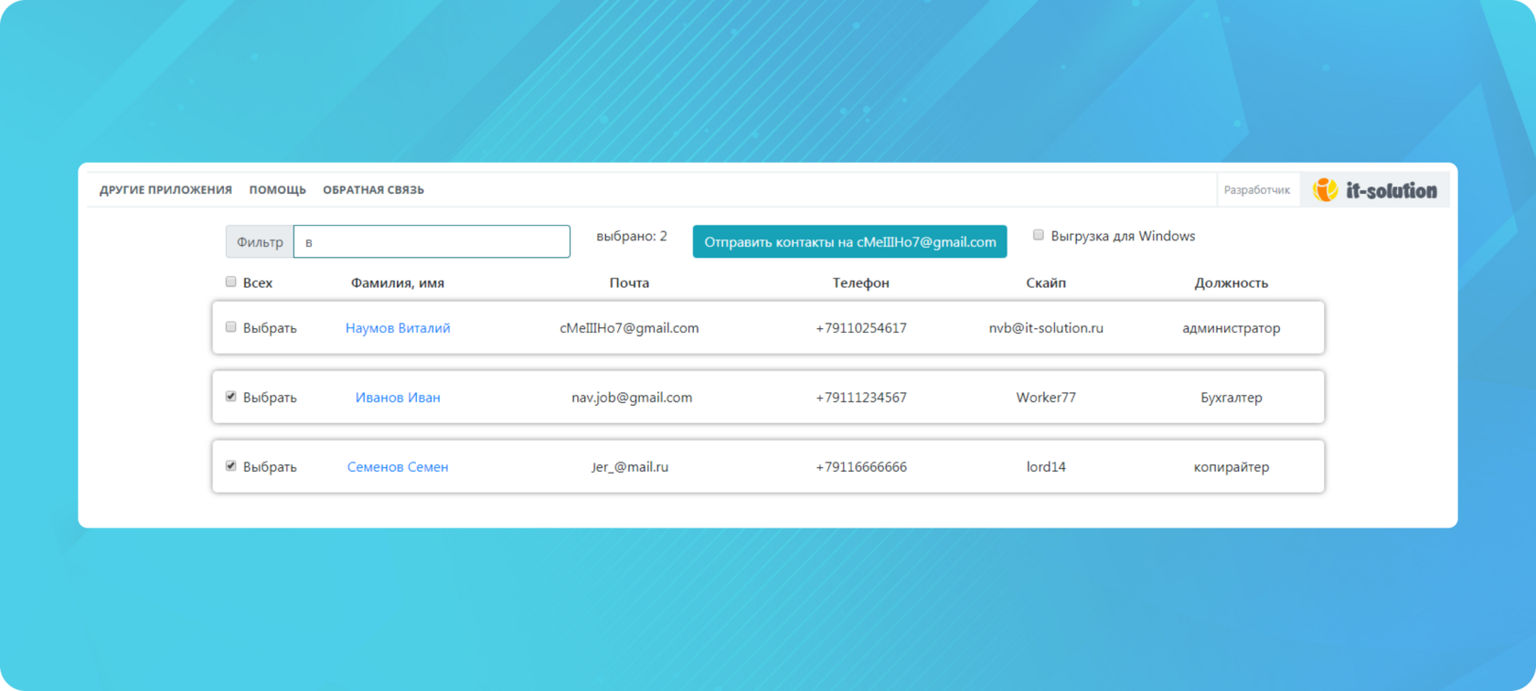Click the Должность column header
This screenshot has height=691, width=1536.
click(x=1231, y=283)
